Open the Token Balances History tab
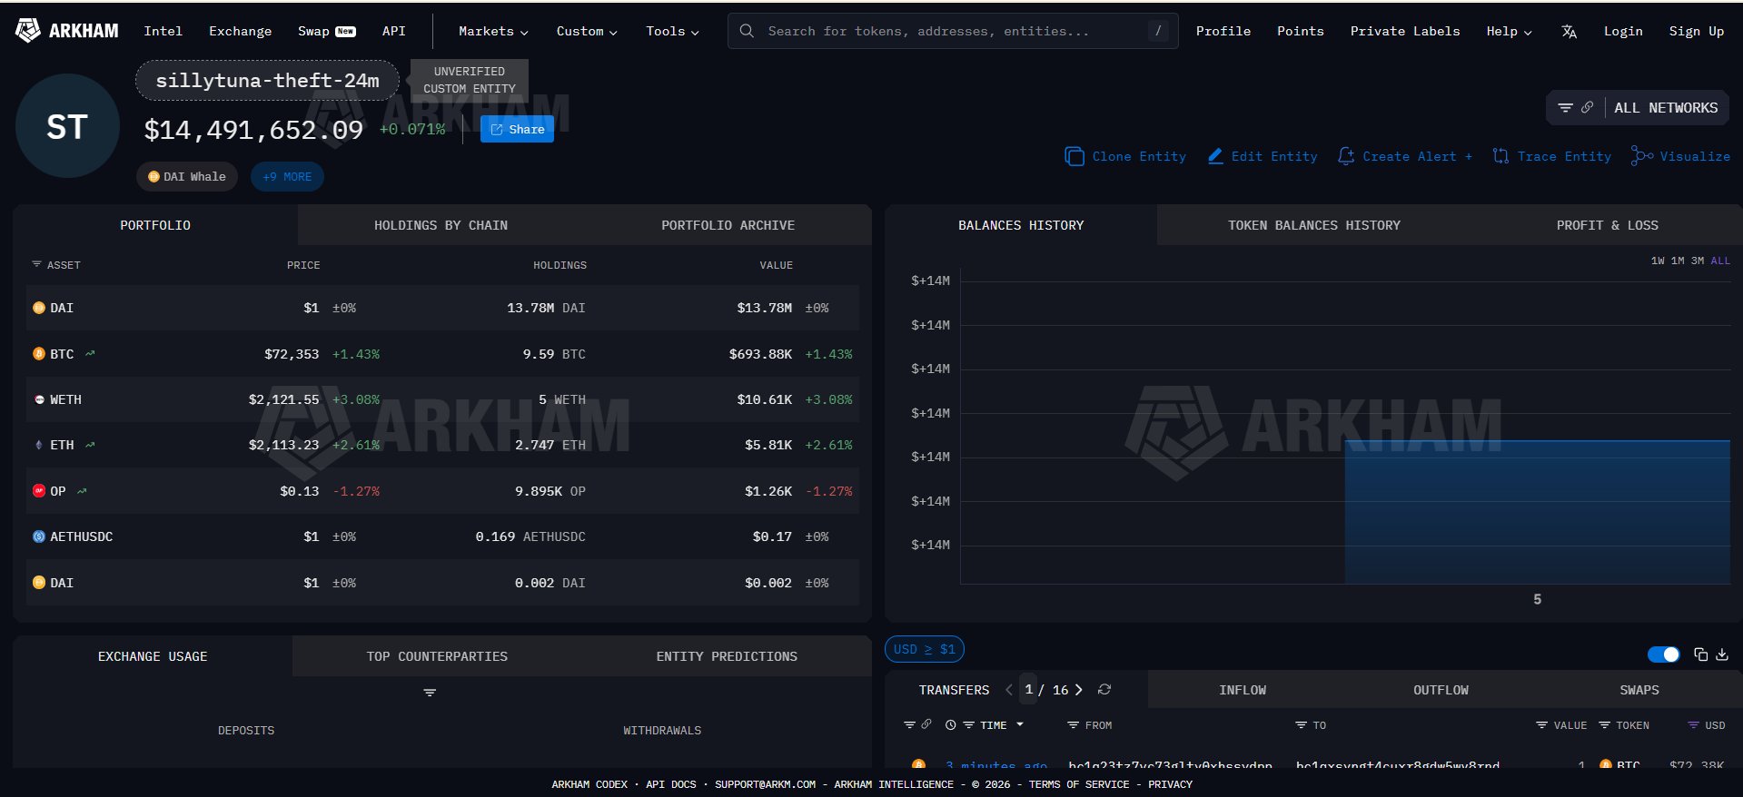The image size is (1743, 797). 1313,225
